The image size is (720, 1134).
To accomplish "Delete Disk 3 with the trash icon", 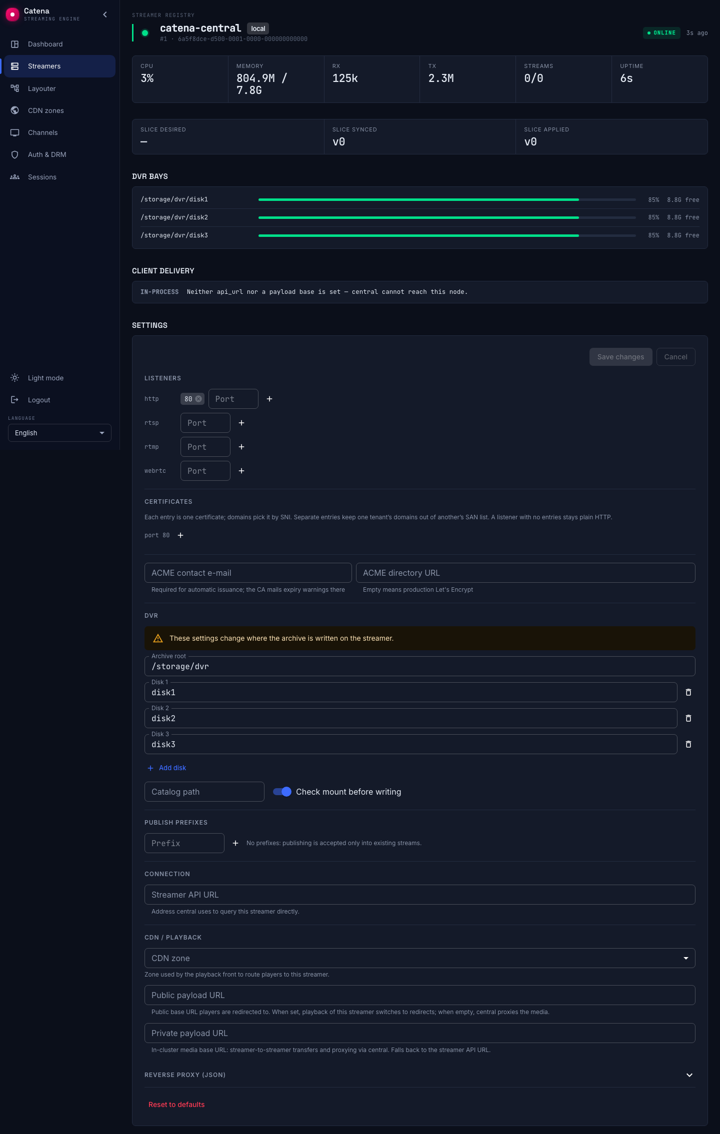I will (x=688, y=744).
